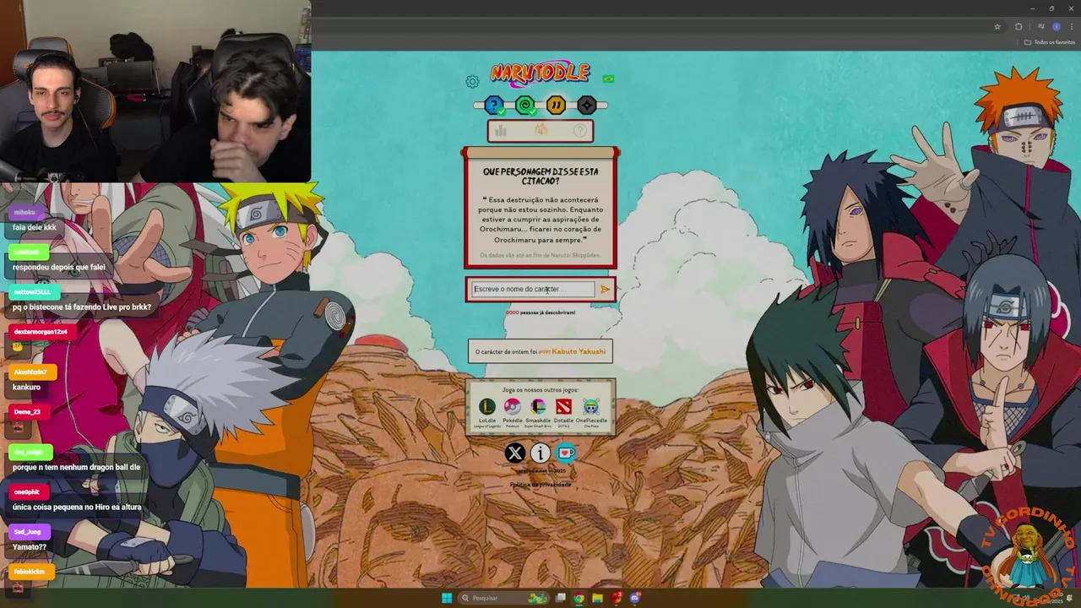Viewport: 1081px width, 608px height.
Task: Open the Chrome three-dot menu
Action: click(x=1072, y=26)
